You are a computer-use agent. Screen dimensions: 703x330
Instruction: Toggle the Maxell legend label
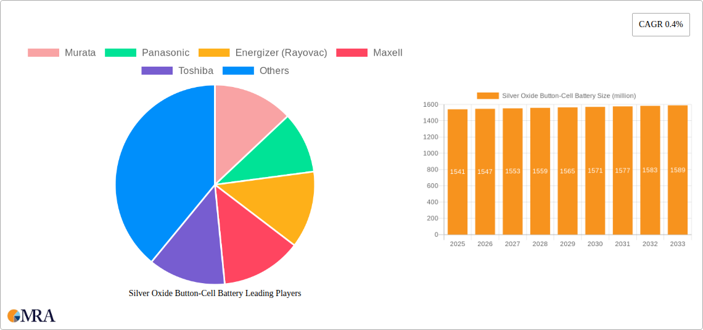pyautogui.click(x=388, y=53)
